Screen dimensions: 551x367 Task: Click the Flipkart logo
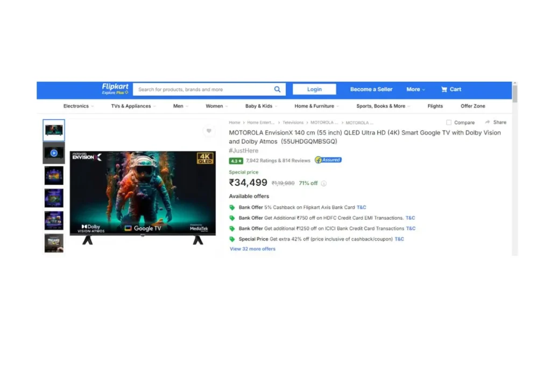[115, 87]
